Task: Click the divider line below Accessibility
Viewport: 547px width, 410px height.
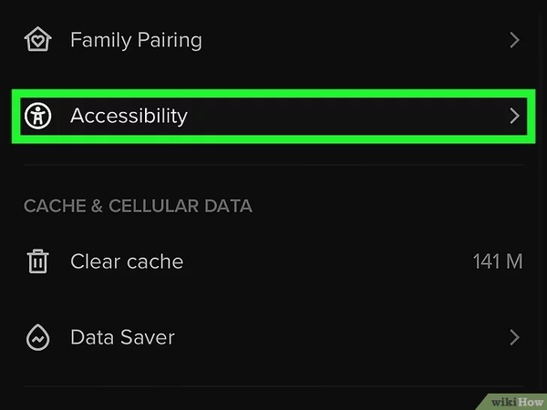Action: coord(273,165)
